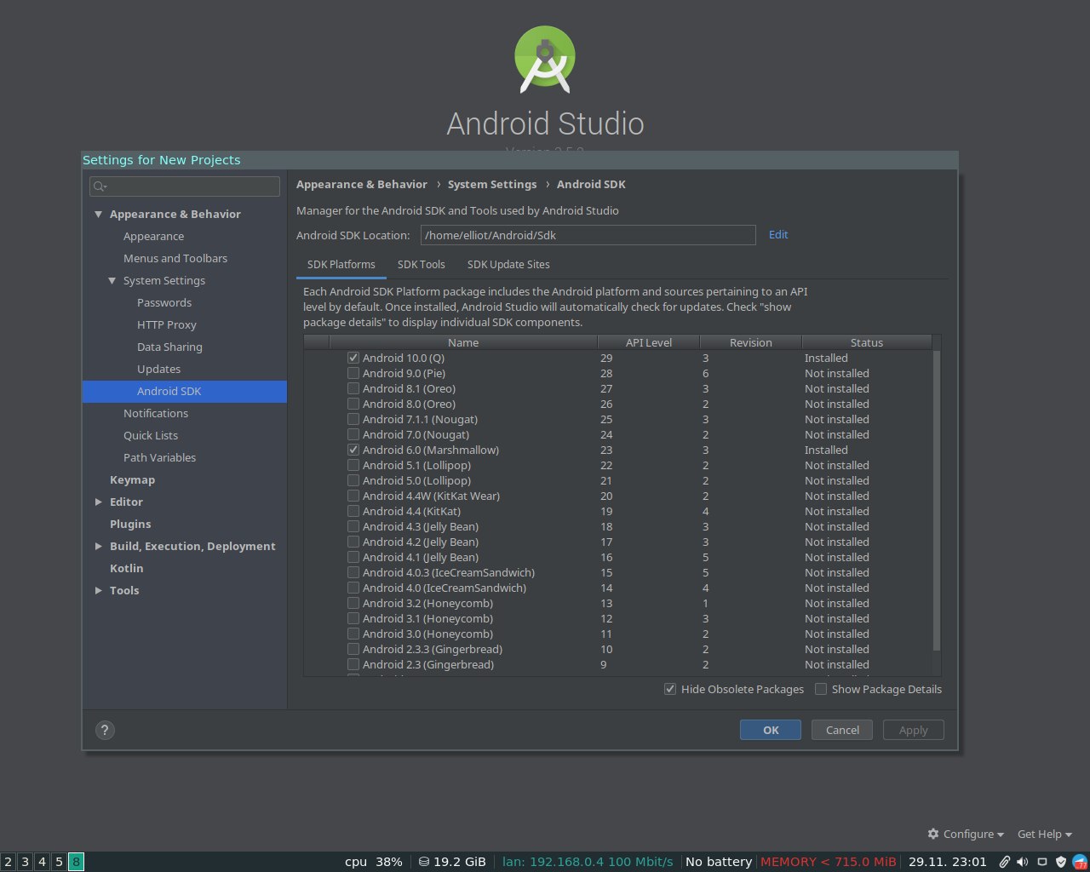
Task: Open Kotlin settings page
Action: (x=126, y=569)
